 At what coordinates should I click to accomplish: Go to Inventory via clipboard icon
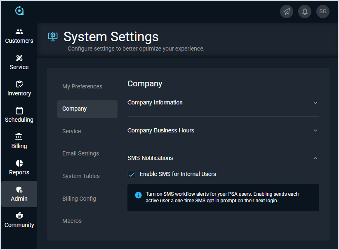(x=19, y=84)
